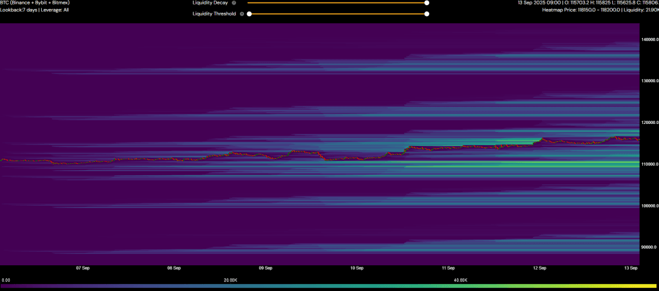This screenshot has width=659, height=291.
Task: Click the 90000.0 price axis label
Action: click(x=649, y=247)
